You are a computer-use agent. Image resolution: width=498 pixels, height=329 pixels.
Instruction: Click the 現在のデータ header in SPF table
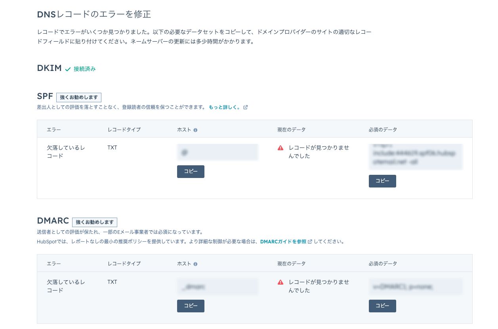click(292, 130)
